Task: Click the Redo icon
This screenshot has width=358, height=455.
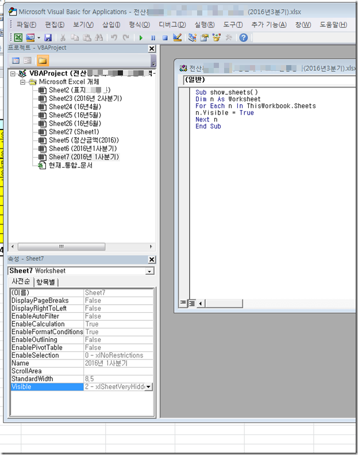Action: click(x=126, y=37)
